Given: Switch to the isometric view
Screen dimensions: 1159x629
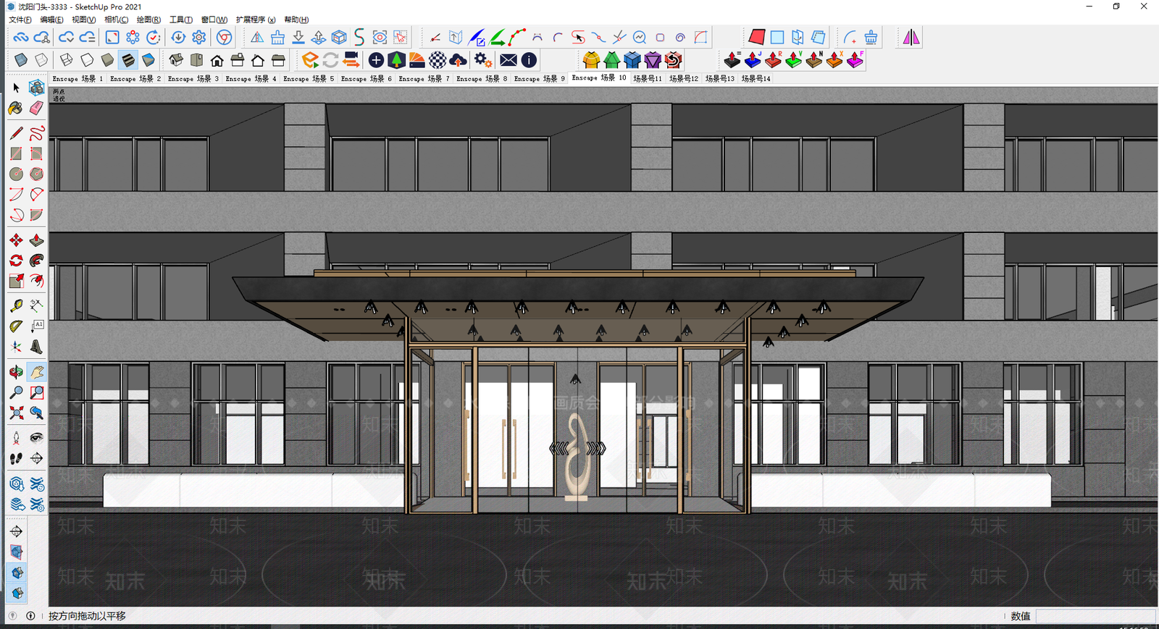Looking at the screenshot, I should pyautogui.click(x=176, y=60).
